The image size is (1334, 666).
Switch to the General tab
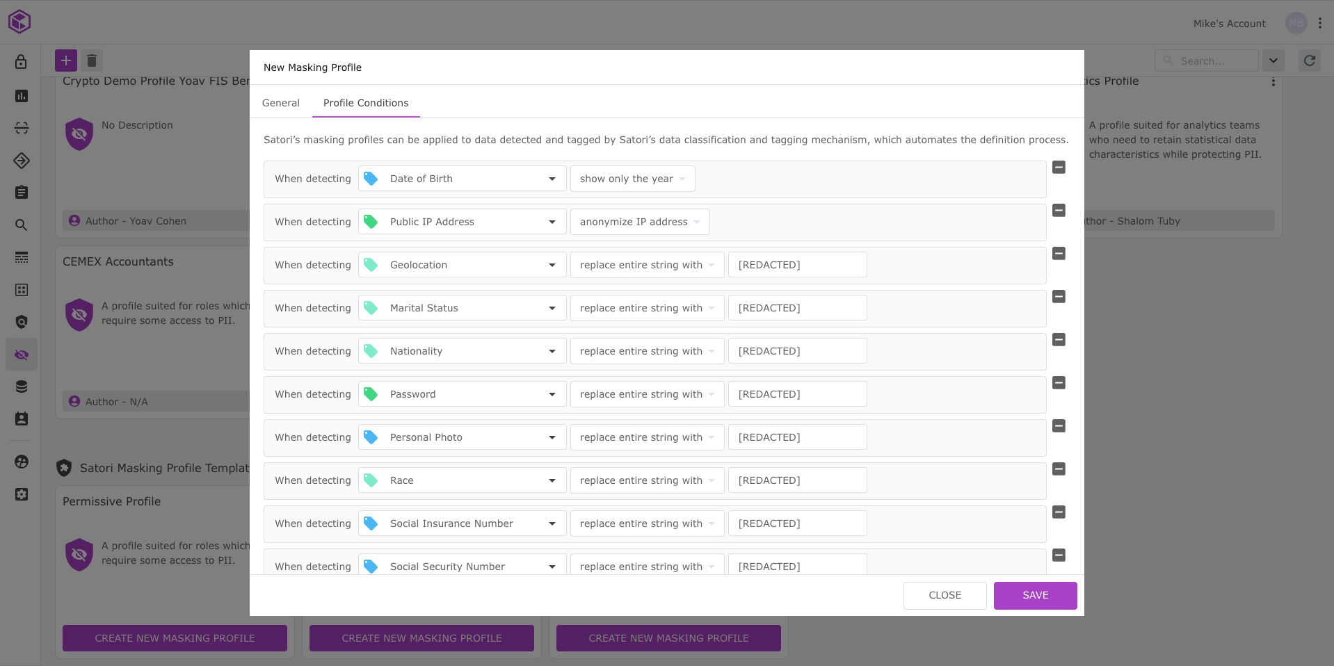point(280,103)
